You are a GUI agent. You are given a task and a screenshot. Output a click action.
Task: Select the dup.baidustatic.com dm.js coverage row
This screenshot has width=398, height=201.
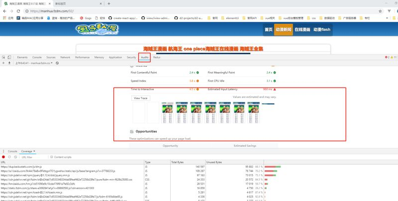click(x=199, y=167)
